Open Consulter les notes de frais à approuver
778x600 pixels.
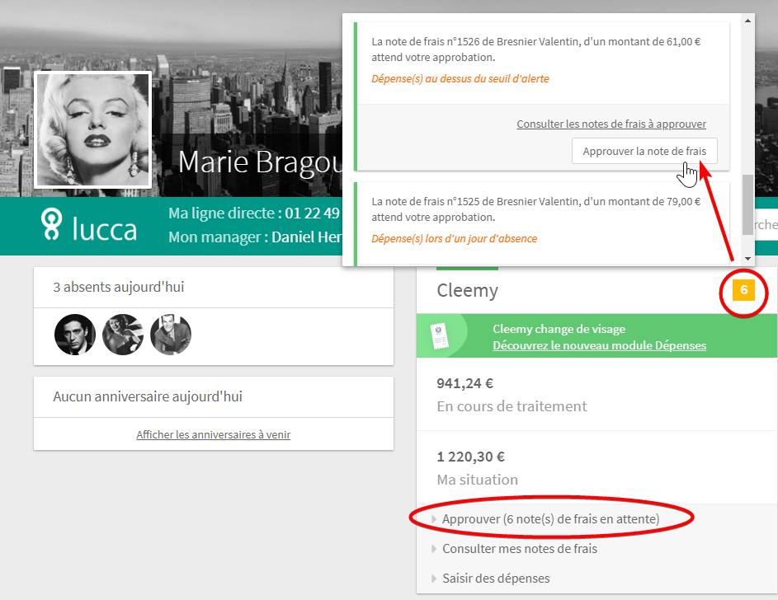[611, 124]
